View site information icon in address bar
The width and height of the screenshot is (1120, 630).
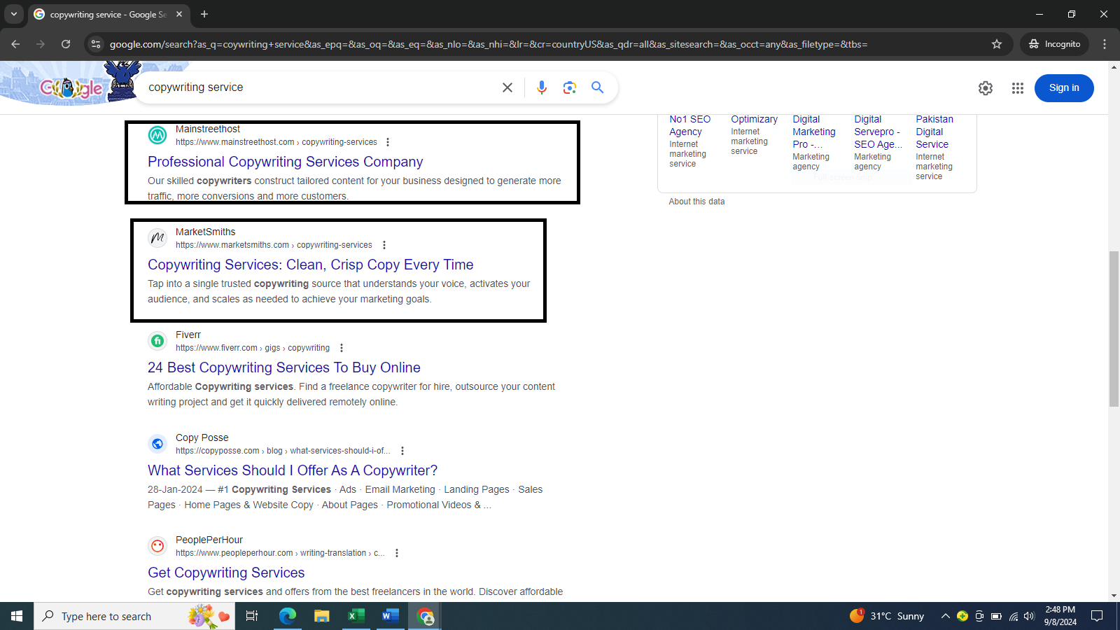click(97, 44)
